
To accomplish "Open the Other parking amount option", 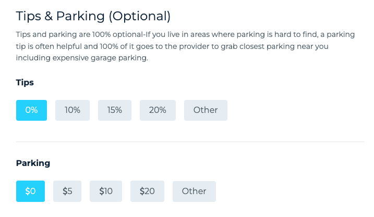I will (194, 191).
